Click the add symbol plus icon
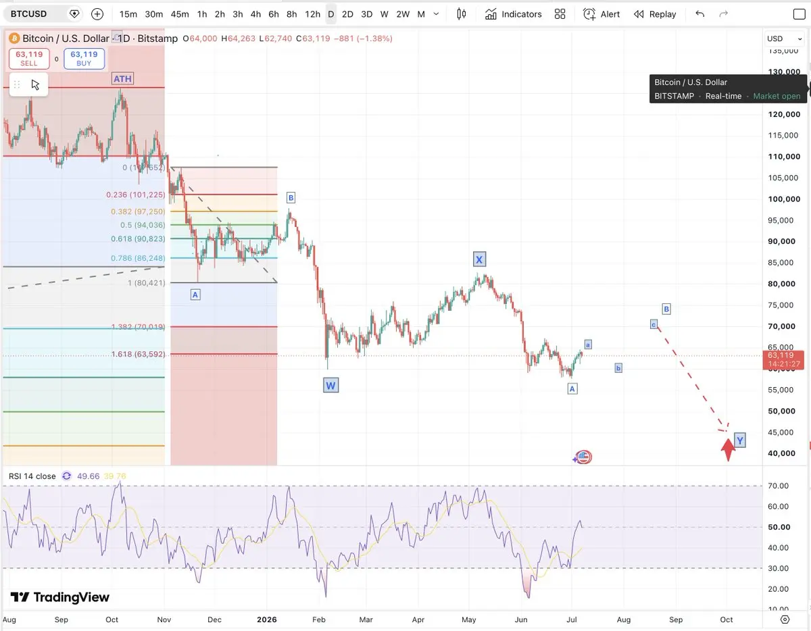This screenshot has width=811, height=631. tap(97, 14)
